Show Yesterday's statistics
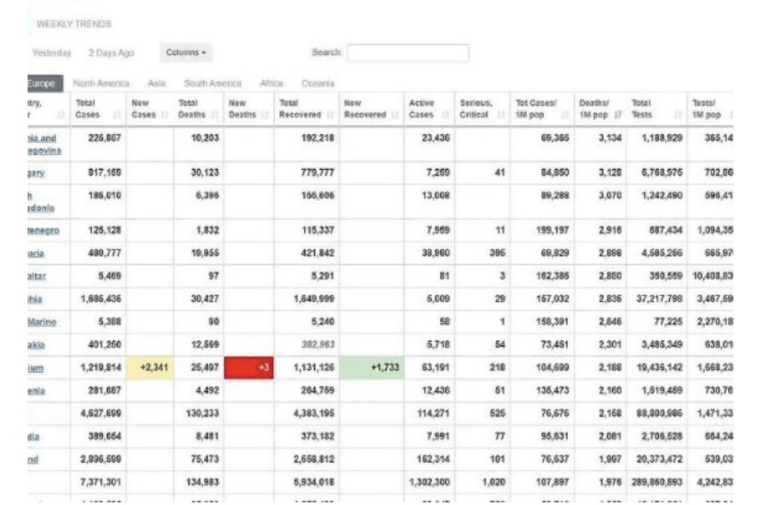This screenshot has width=761, height=505. (51, 53)
